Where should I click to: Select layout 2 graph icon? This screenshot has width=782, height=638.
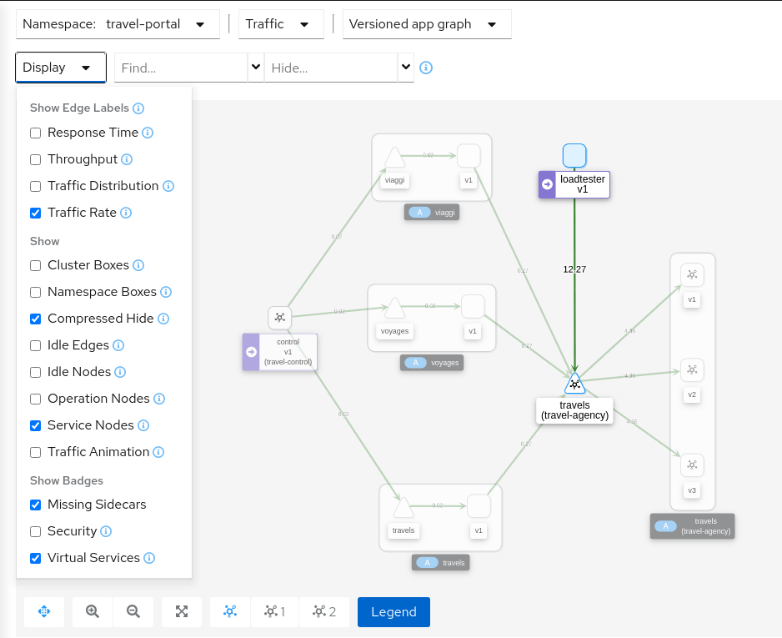coord(324,611)
